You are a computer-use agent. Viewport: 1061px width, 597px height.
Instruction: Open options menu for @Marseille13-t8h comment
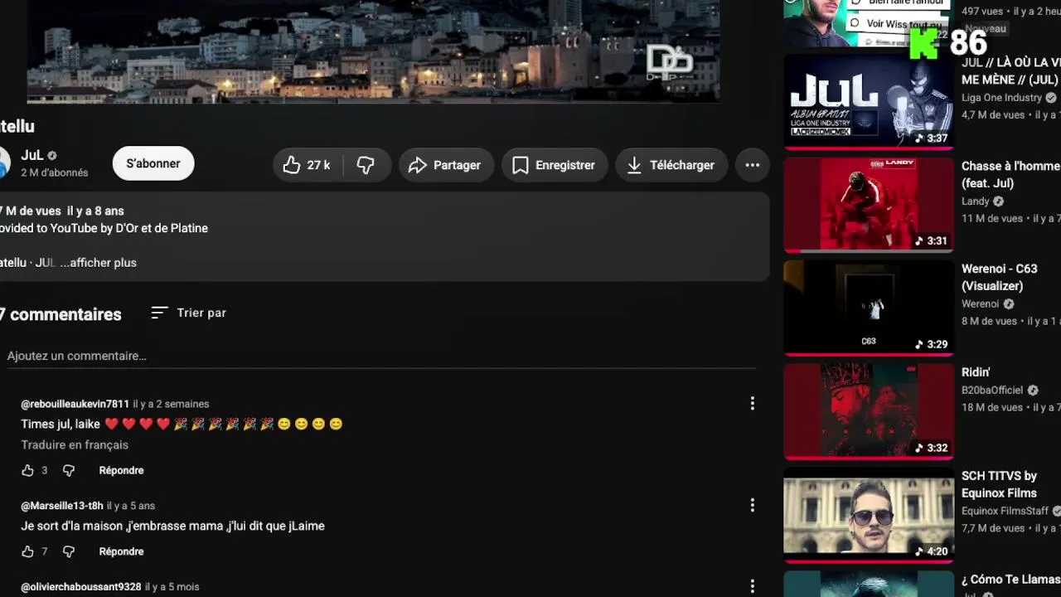753,505
